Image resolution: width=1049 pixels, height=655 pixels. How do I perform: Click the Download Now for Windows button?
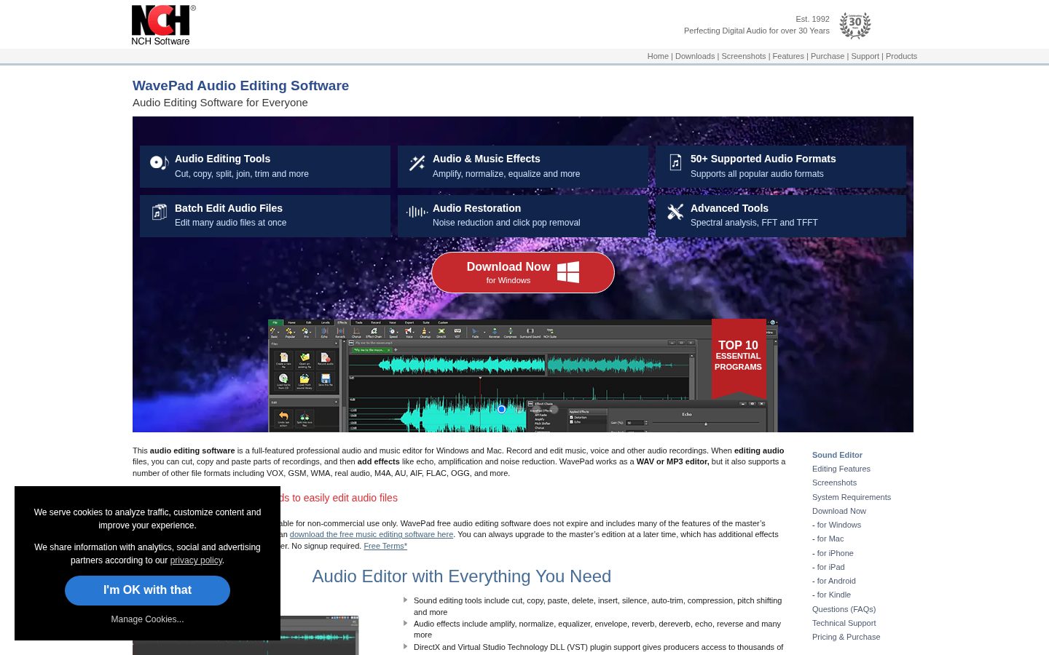tap(523, 273)
